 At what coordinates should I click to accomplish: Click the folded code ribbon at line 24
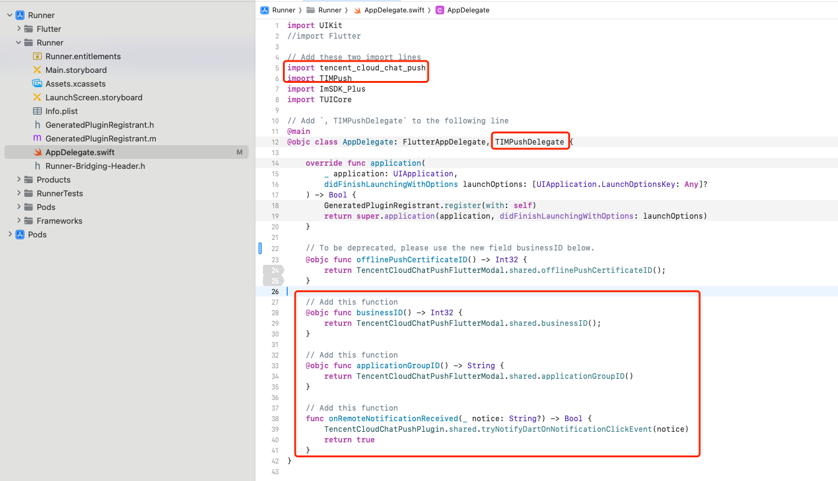273,270
